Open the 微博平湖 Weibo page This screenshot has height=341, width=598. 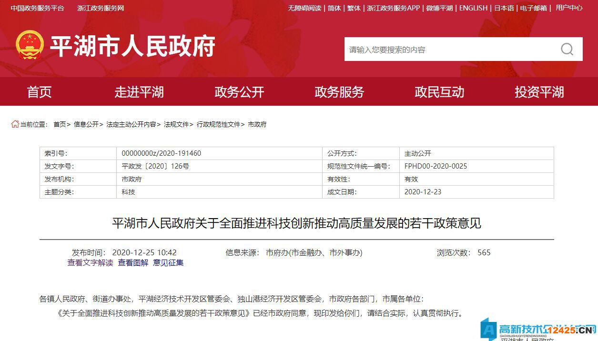coord(440,8)
